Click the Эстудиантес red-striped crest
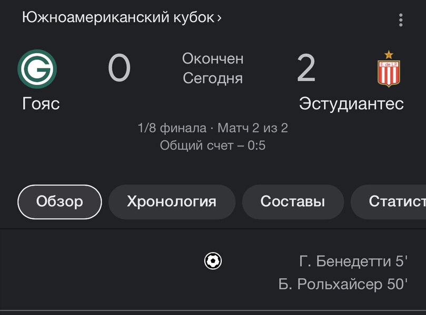This screenshot has height=315, width=426. pos(389,70)
